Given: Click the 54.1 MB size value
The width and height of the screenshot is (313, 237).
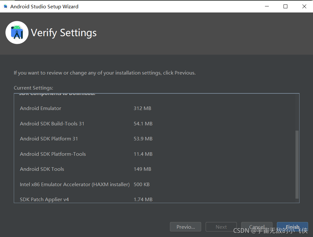Looking at the screenshot, I should point(143,123).
